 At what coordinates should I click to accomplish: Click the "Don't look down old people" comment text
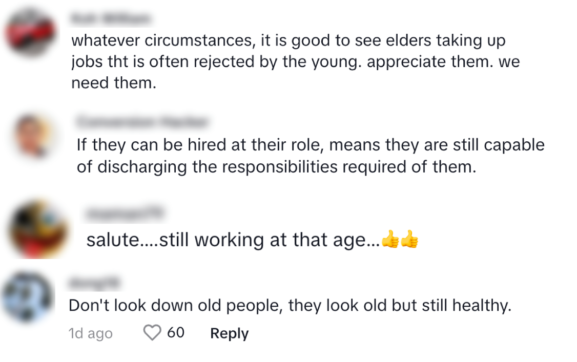[x=290, y=306]
